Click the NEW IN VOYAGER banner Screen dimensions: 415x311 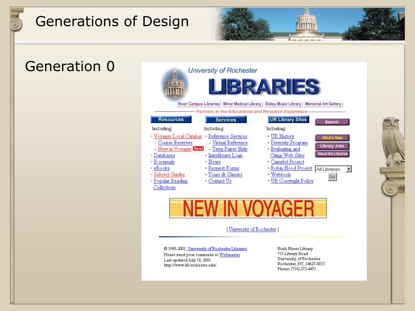(x=248, y=208)
